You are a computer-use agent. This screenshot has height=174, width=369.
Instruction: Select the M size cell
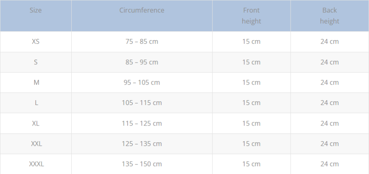[x=36, y=82]
